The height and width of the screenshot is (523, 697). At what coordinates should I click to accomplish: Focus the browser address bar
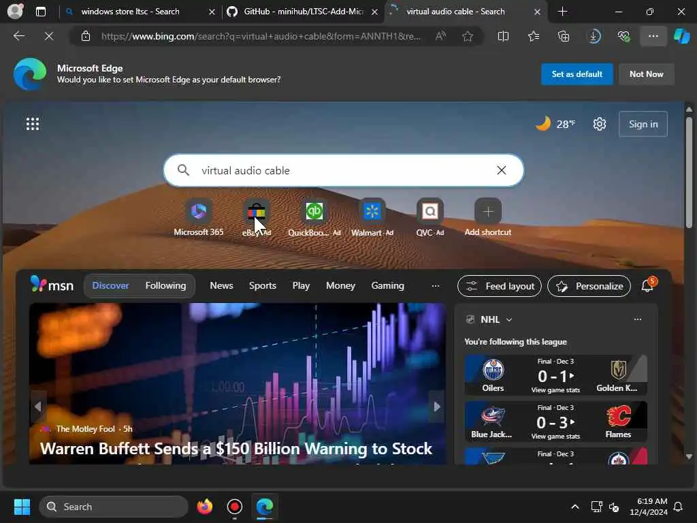point(260,36)
